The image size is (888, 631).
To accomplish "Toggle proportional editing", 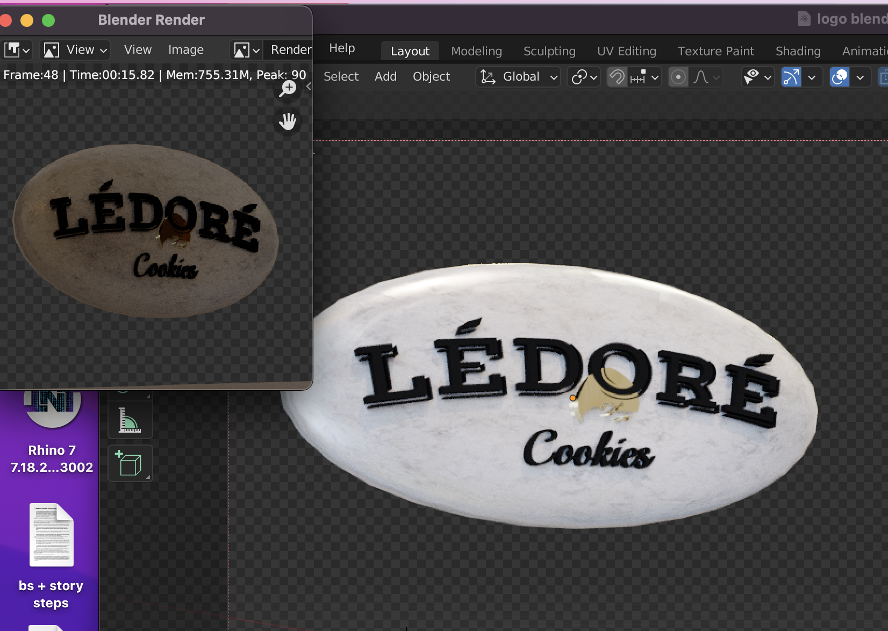I will pos(678,77).
